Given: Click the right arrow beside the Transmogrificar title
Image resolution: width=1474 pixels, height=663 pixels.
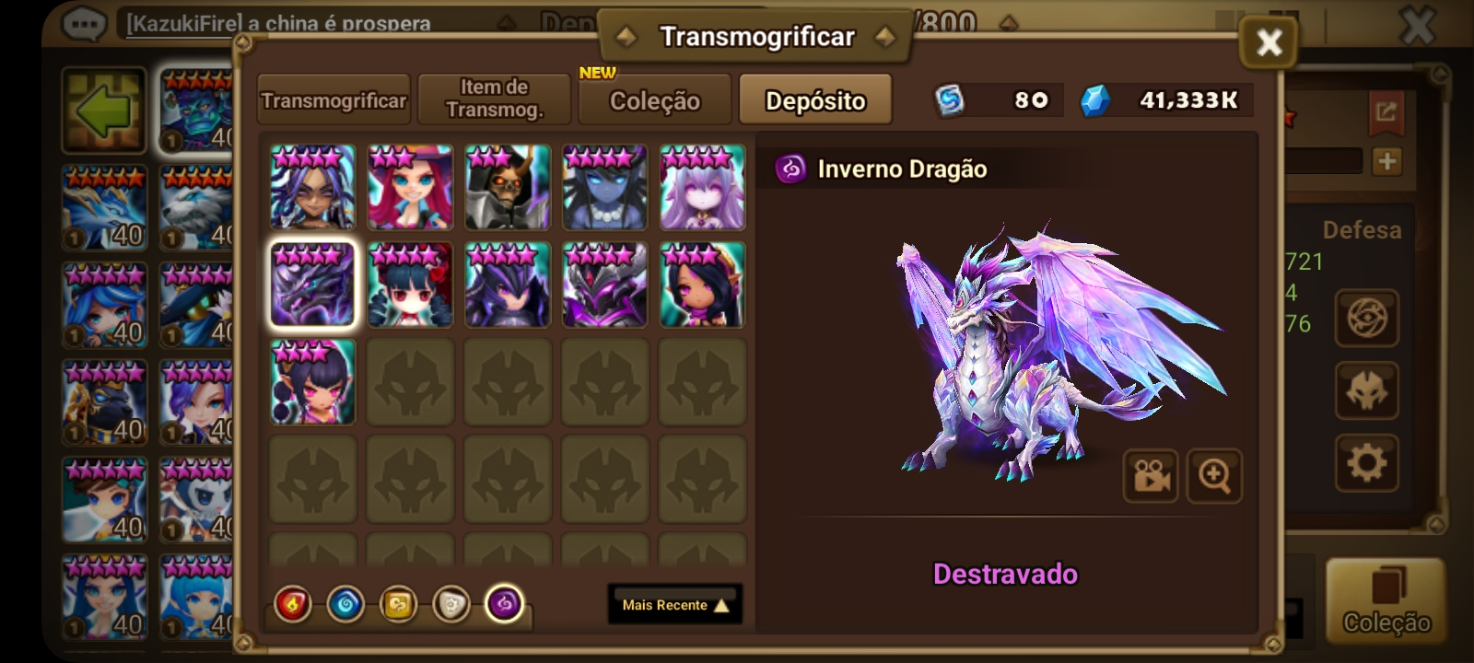Looking at the screenshot, I should tap(885, 37).
